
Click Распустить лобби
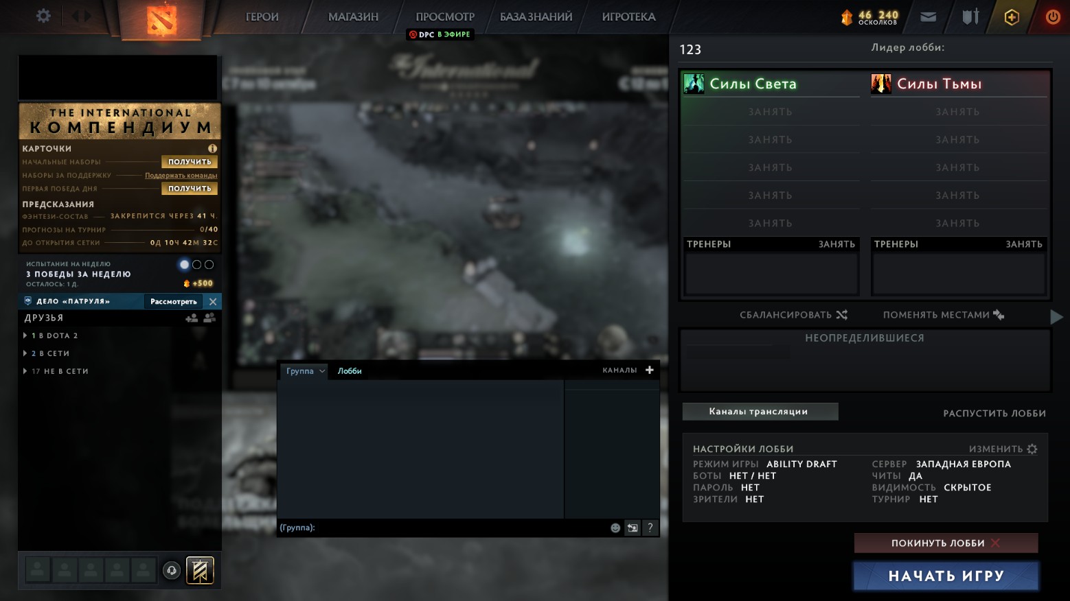[x=994, y=413]
